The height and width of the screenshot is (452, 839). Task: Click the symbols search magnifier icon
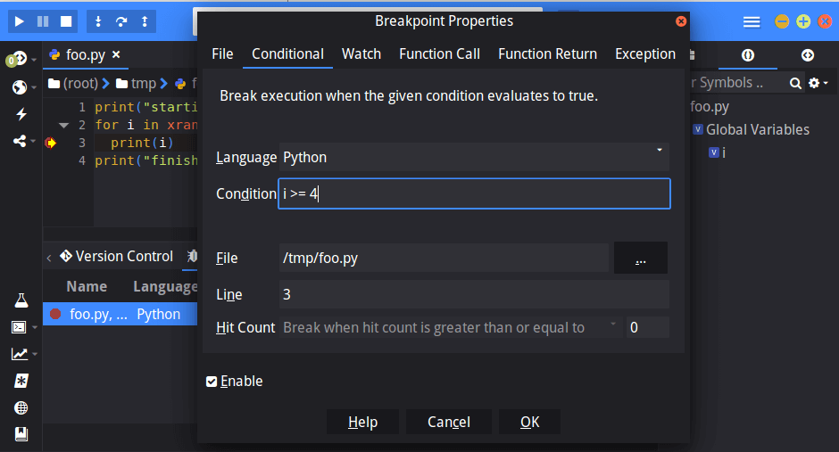[x=795, y=83]
